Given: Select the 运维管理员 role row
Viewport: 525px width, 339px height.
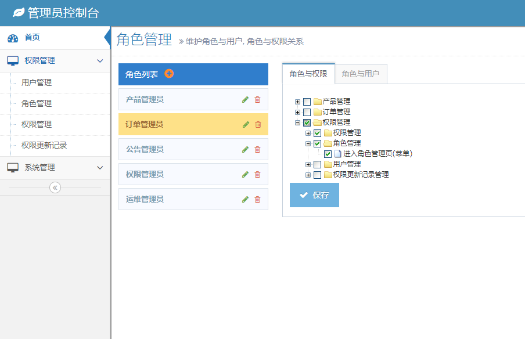Looking at the screenshot, I should tap(193, 199).
